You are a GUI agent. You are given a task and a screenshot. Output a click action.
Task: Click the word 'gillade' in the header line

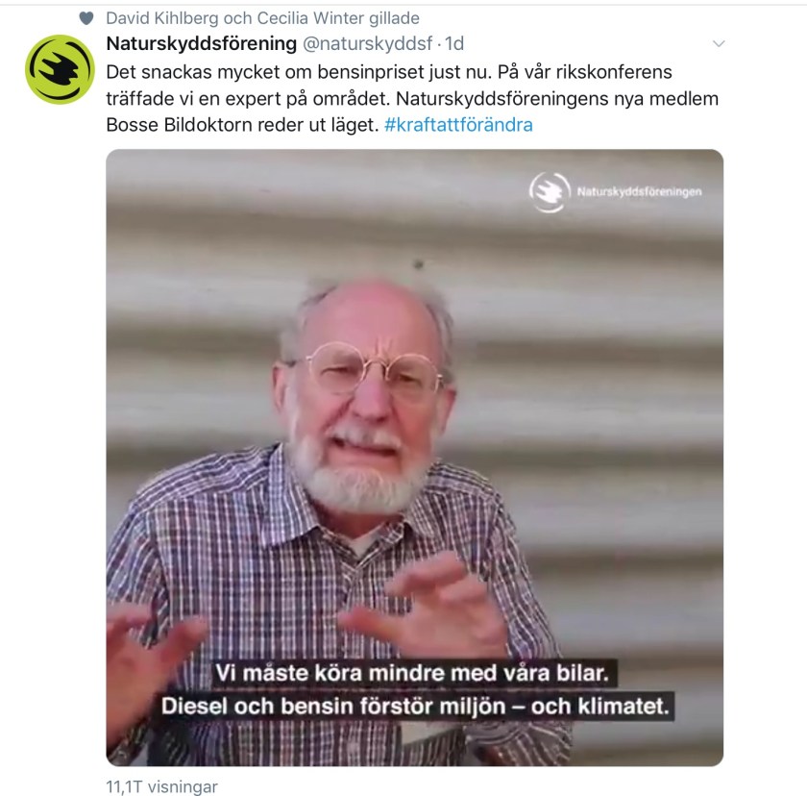pos(394,18)
